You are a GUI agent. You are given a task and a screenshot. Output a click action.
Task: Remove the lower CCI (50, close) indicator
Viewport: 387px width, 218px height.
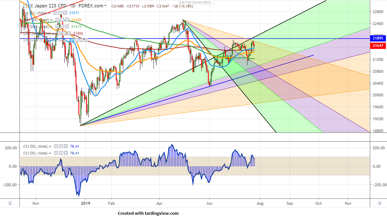pyautogui.click(x=66, y=153)
